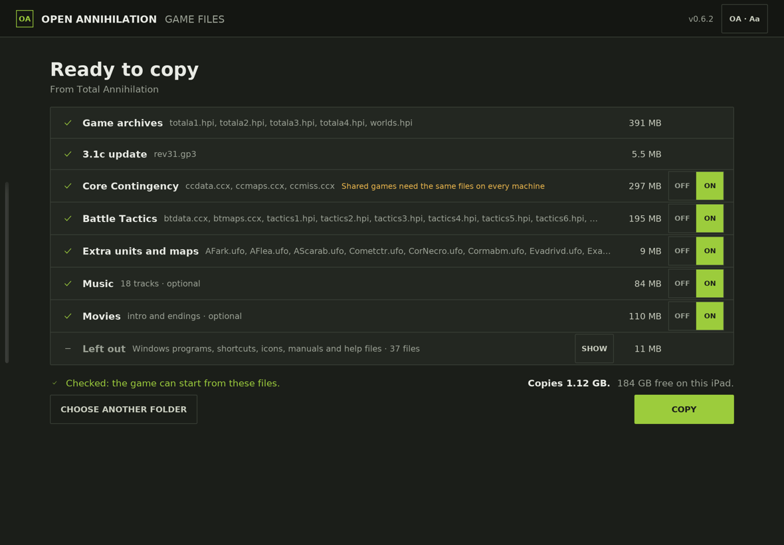Turn Music ON
Image resolution: width=784 pixels, height=545 pixels.
tap(710, 284)
